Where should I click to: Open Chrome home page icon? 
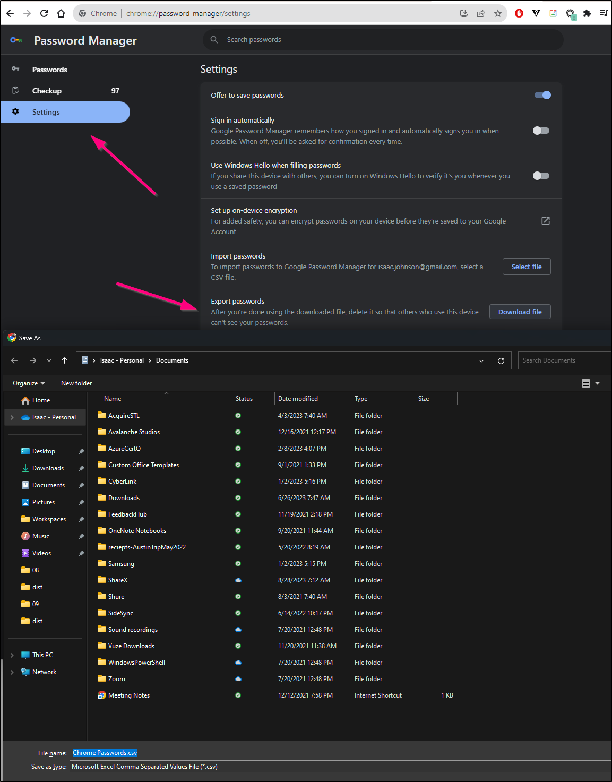click(61, 13)
